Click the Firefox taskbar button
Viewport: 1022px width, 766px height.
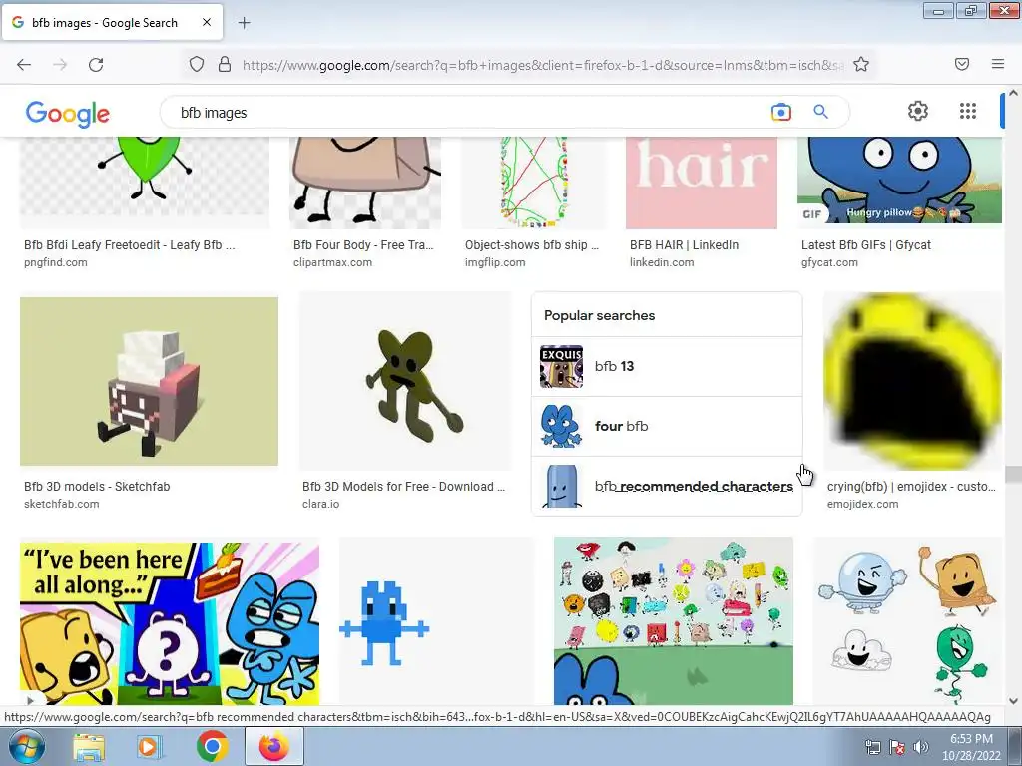pos(274,746)
